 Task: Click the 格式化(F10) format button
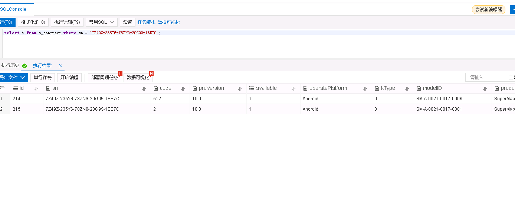[x=33, y=22]
